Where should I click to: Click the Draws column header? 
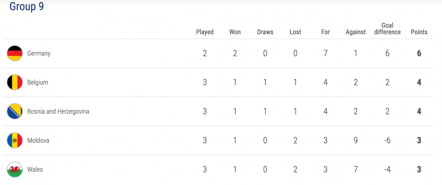tap(265, 32)
